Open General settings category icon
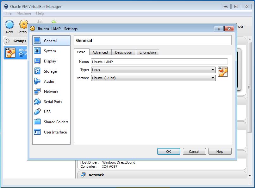The width and height of the screenshot is (255, 188). [37, 41]
